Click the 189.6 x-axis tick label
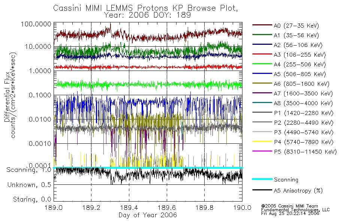The height and width of the screenshot is (224, 356). coord(167,208)
